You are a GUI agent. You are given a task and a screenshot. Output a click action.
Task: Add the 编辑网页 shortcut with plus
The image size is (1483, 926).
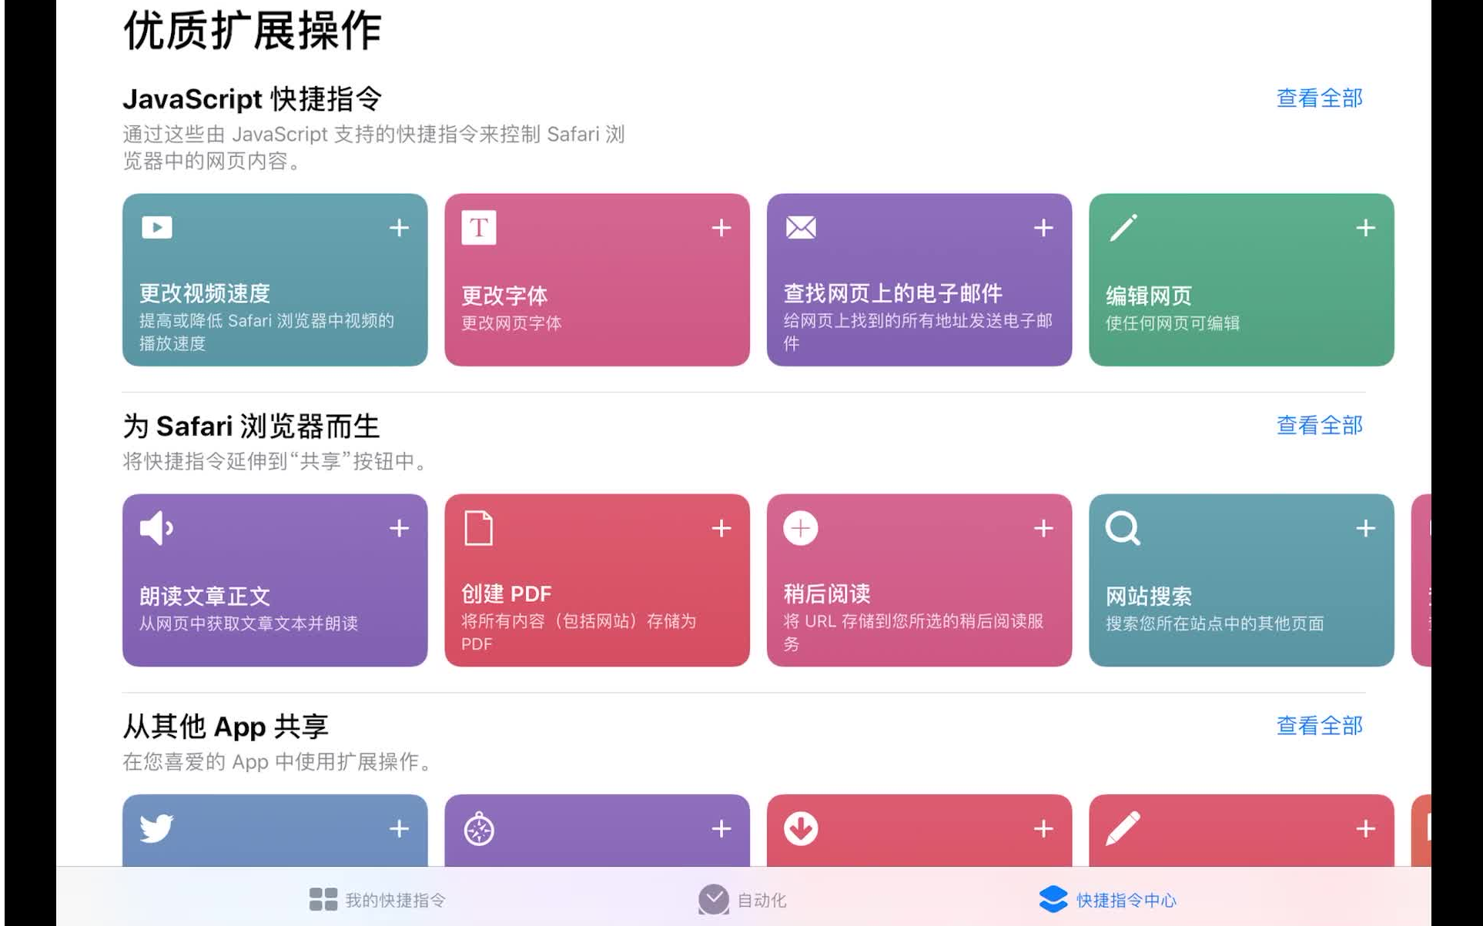[x=1365, y=228]
